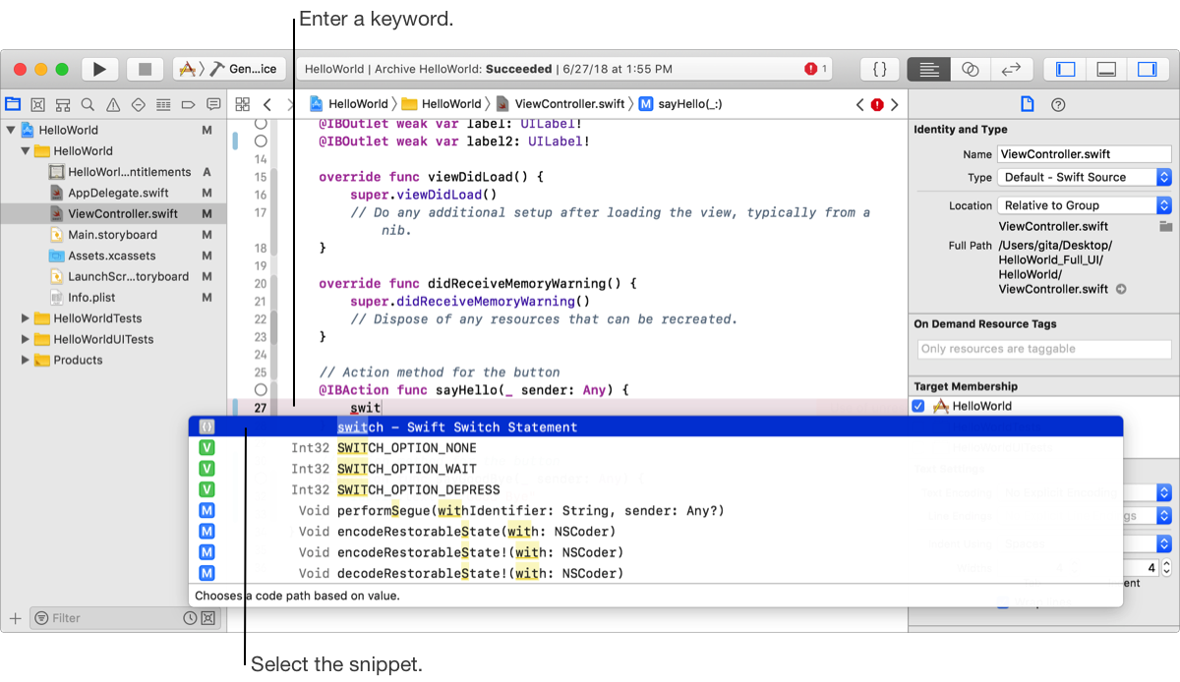Image resolution: width=1180 pixels, height=682 pixels.
Task: Add a new file with plus button
Action: 15,618
